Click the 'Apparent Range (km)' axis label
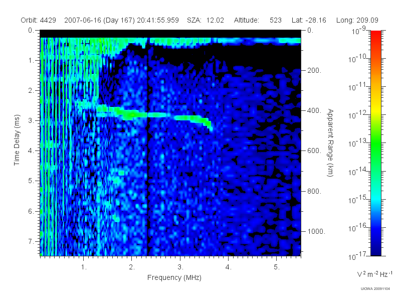401x301 pixels. click(330, 142)
